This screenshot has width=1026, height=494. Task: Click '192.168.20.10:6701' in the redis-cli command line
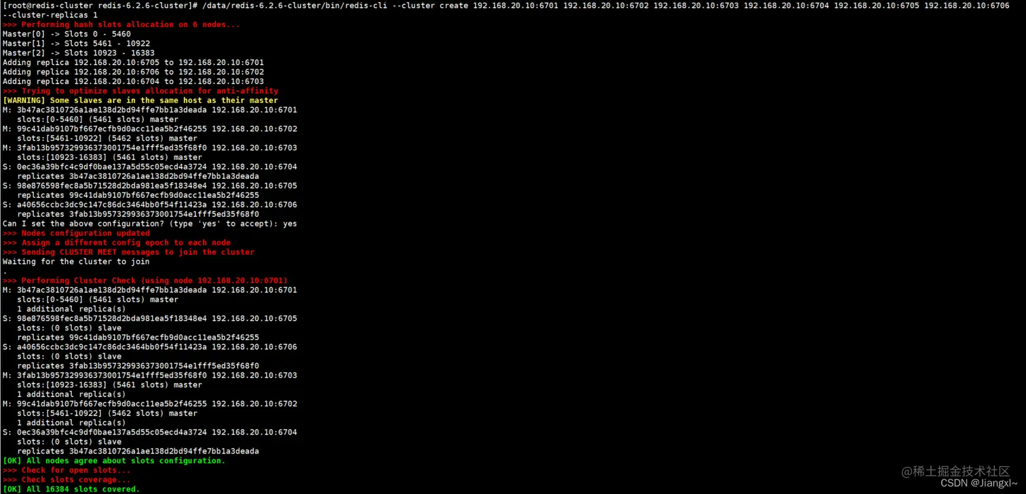tap(516, 5)
